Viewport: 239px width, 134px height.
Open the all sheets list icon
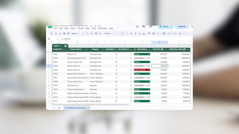click(x=59, y=108)
